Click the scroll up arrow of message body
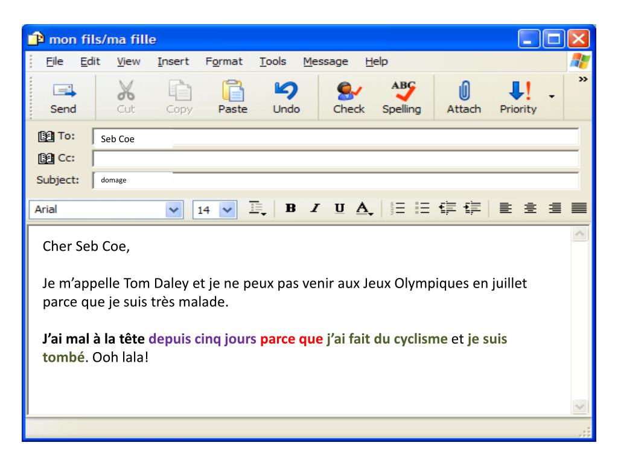The width and height of the screenshot is (618, 463). pos(580,234)
